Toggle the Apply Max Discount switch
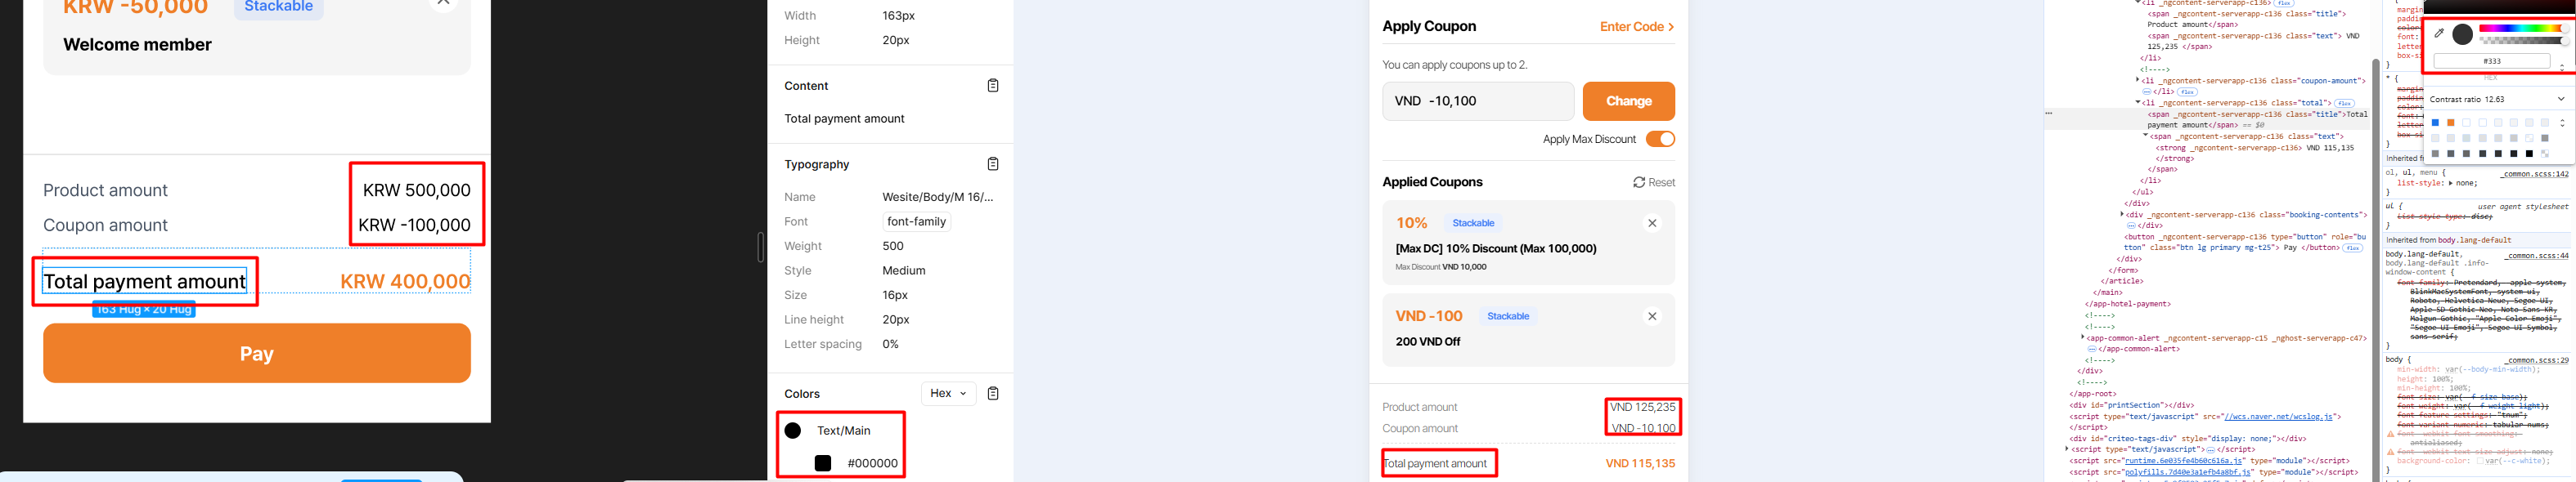Image resolution: width=2576 pixels, height=482 pixels. point(1660,140)
